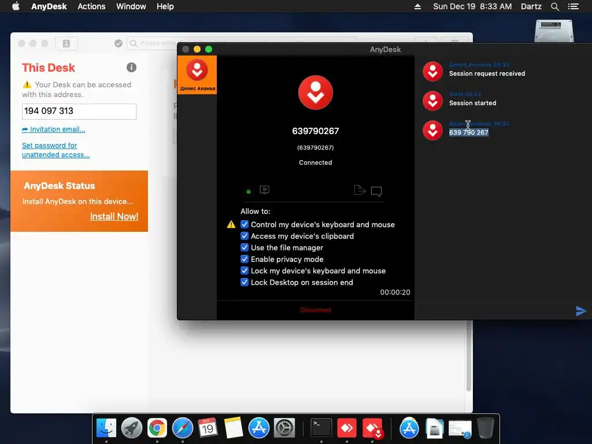The height and width of the screenshot is (444, 592).
Task: Uncheck Lock my device's keyboard and mouse
Action: (x=245, y=271)
